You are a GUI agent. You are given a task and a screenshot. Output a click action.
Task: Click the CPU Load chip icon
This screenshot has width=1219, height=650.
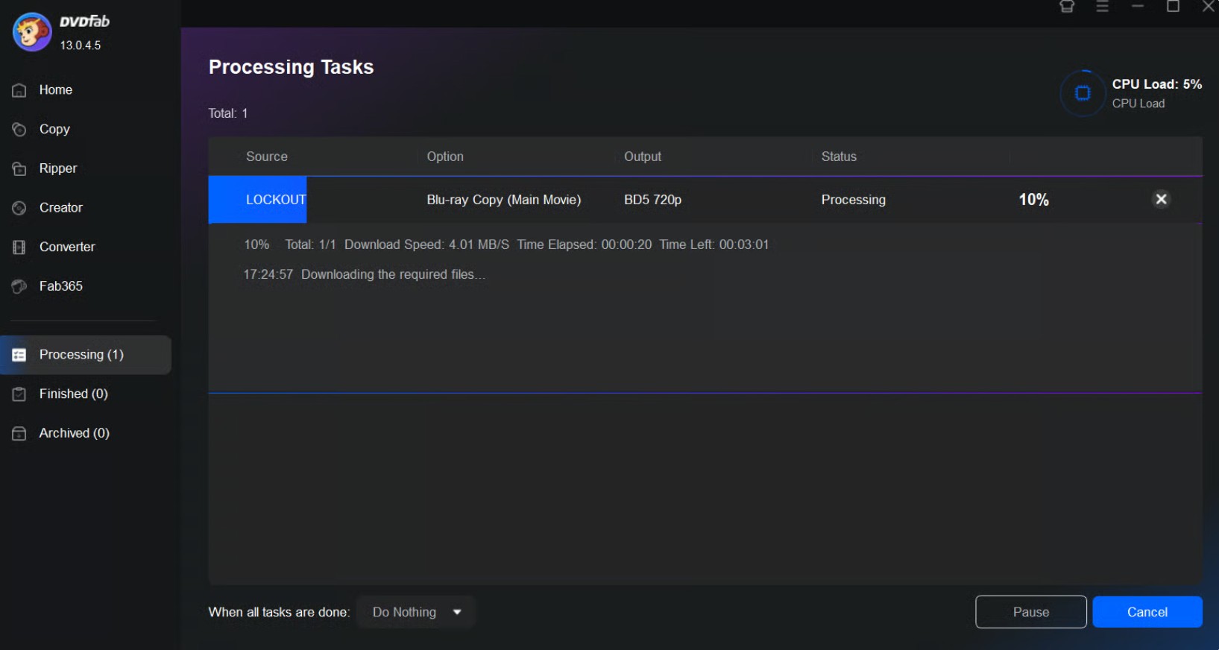pos(1083,93)
